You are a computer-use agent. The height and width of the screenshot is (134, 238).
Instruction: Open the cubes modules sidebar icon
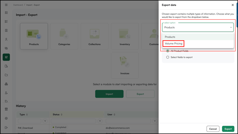[6, 84]
